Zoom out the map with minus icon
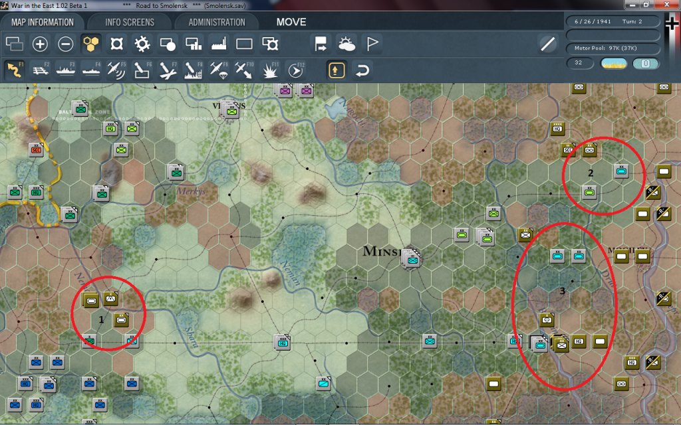The height and width of the screenshot is (425, 681). (65, 44)
